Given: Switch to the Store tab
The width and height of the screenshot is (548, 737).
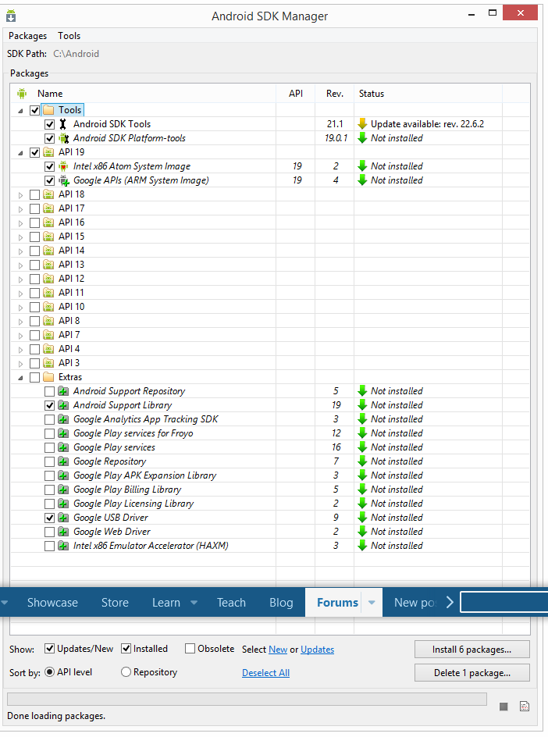Looking at the screenshot, I should click(x=115, y=603).
